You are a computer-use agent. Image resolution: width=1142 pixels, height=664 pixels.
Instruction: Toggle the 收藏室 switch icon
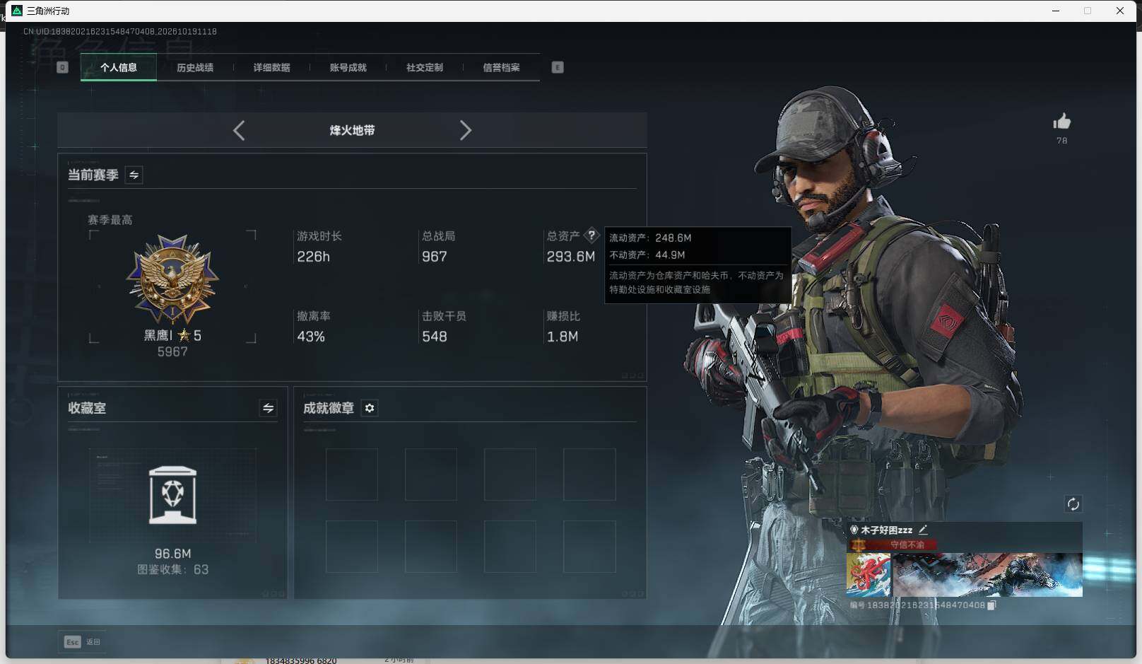pos(268,408)
